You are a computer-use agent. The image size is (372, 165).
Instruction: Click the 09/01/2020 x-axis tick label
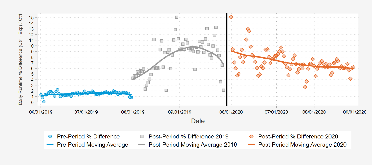point(355,112)
